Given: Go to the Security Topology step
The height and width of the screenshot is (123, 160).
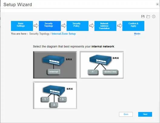Looking at the screenshot, I should pyautogui.click(x=50, y=26).
